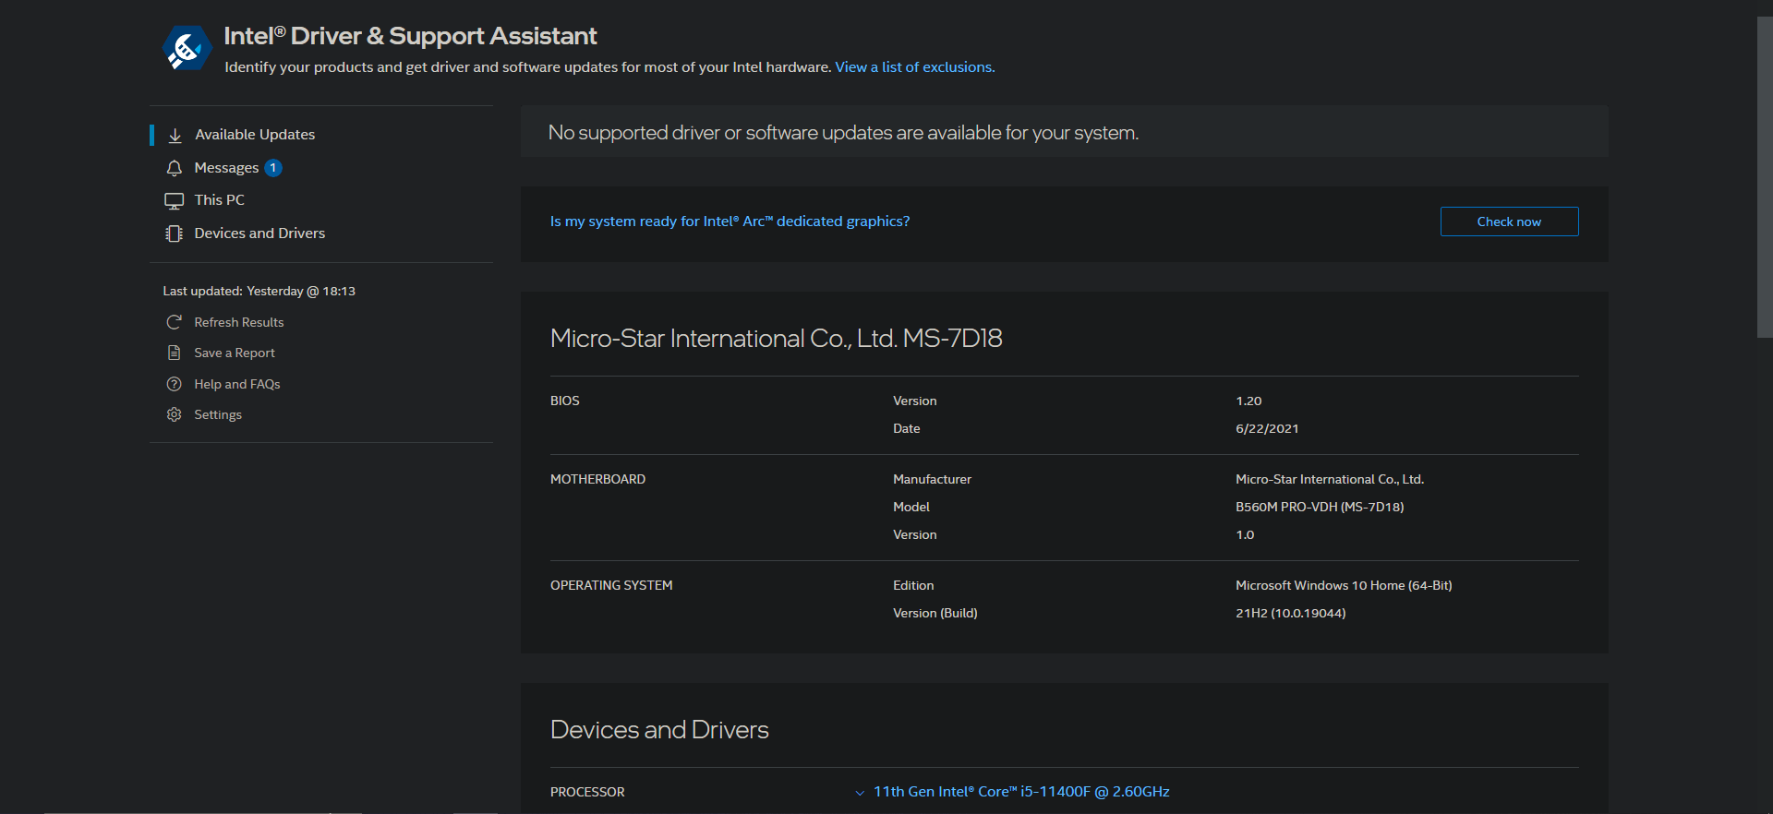
Task: Select Devices and Drivers in sidebar
Action: click(259, 233)
